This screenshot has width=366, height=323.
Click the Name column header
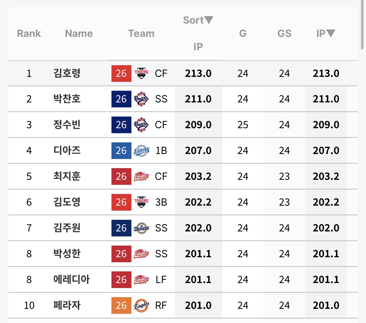(79, 33)
